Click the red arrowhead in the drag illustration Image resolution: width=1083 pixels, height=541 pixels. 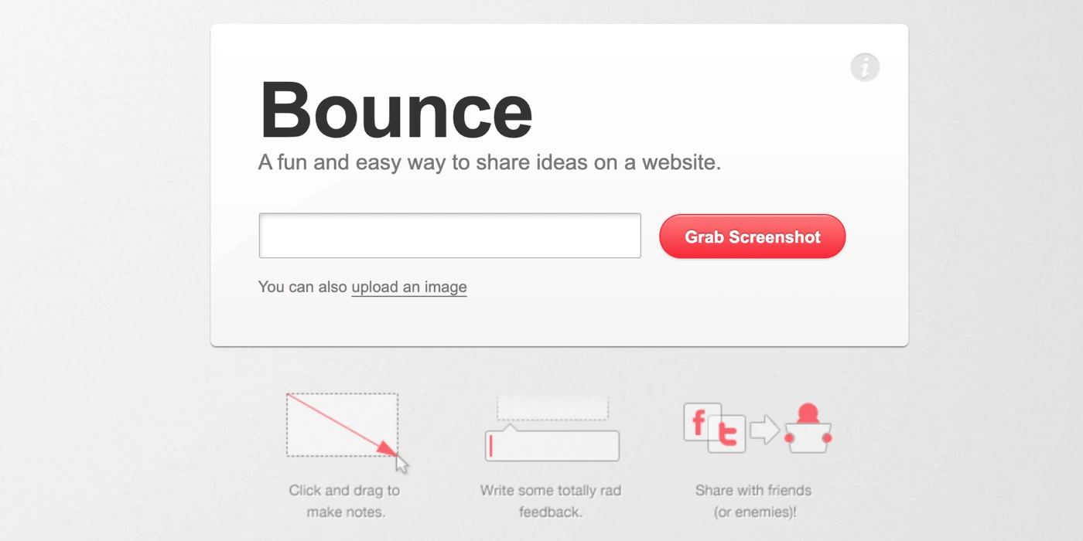point(386,448)
